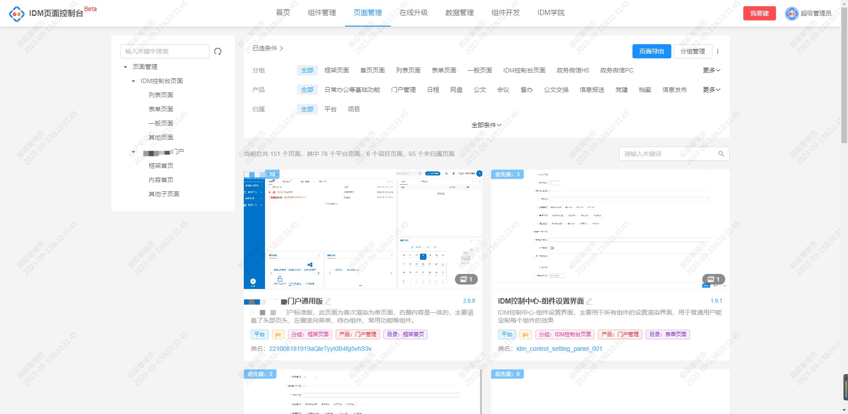The image size is (848, 414).
Task: Open image count badge on 组件设置界面 card
Action: pyautogui.click(x=714, y=279)
